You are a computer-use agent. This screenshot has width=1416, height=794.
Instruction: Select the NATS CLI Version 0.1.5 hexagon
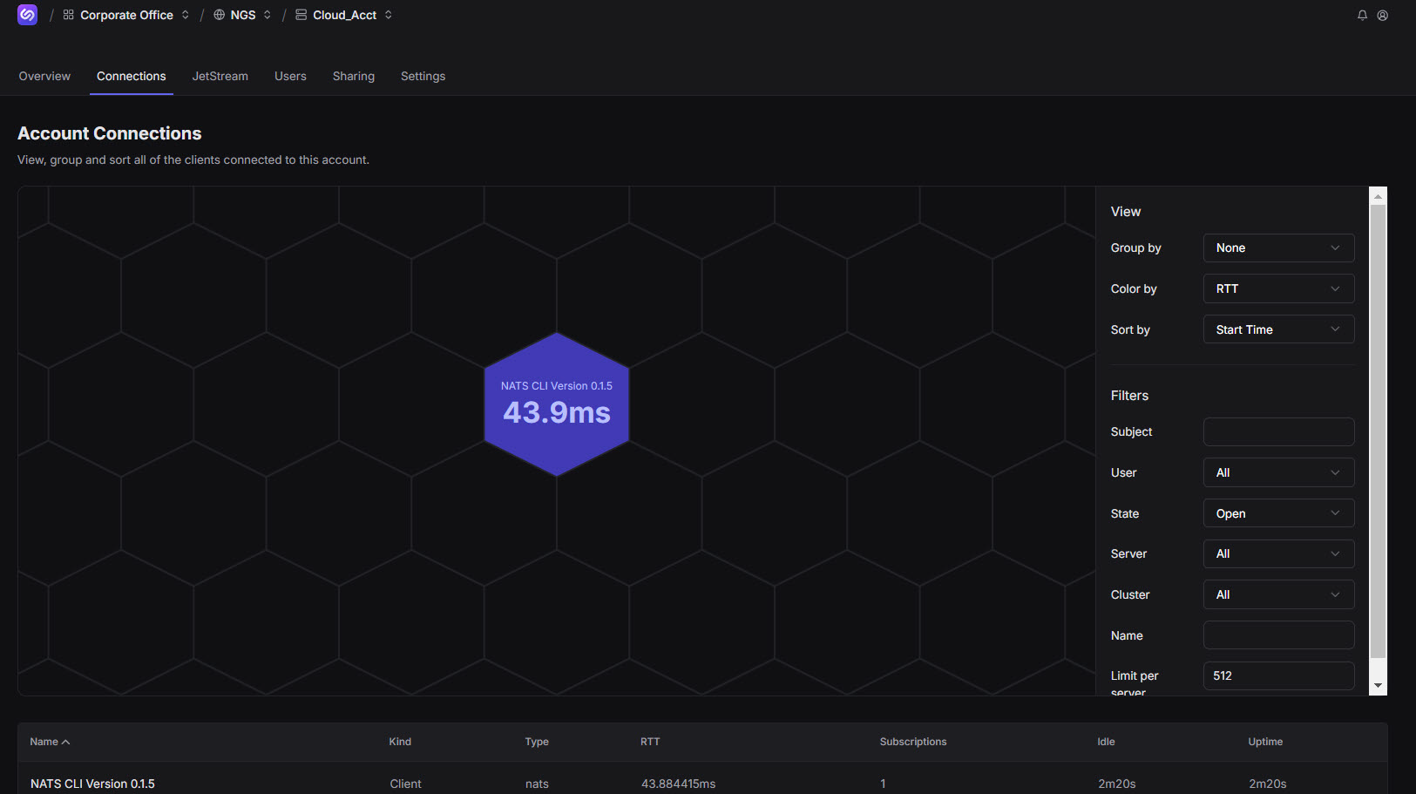tap(557, 404)
